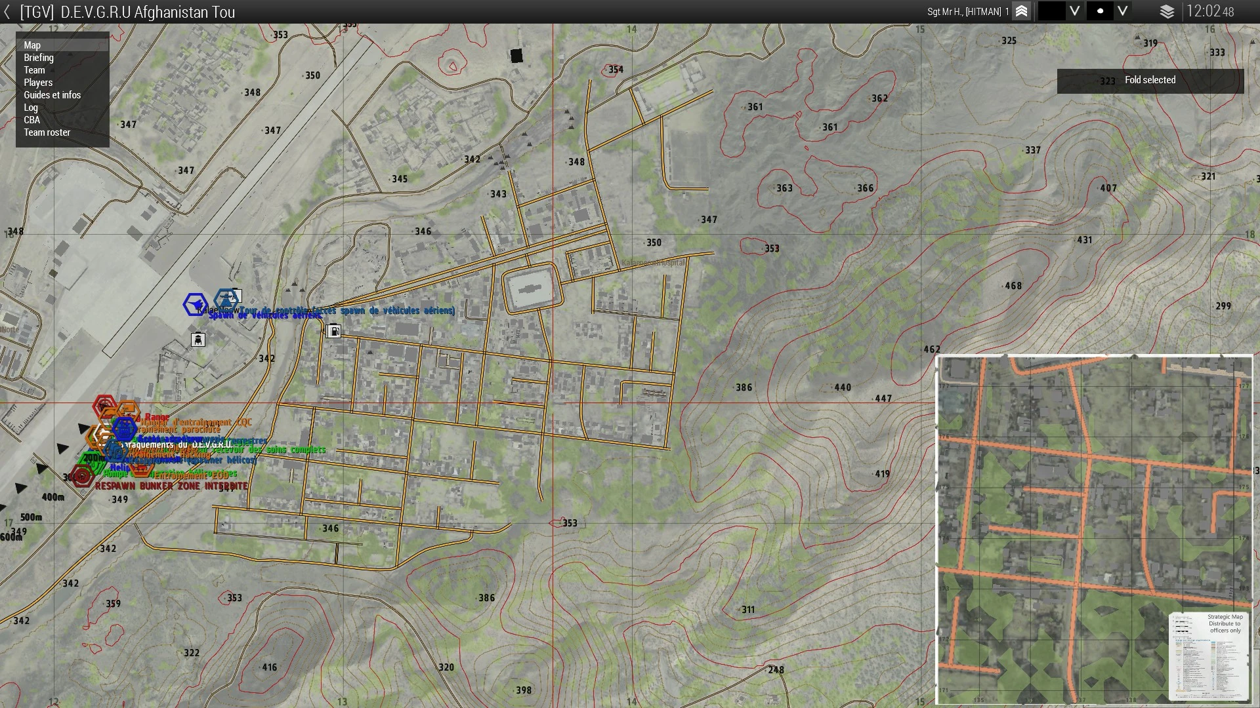Click the blue jet aircraft spawn marker

point(195,304)
